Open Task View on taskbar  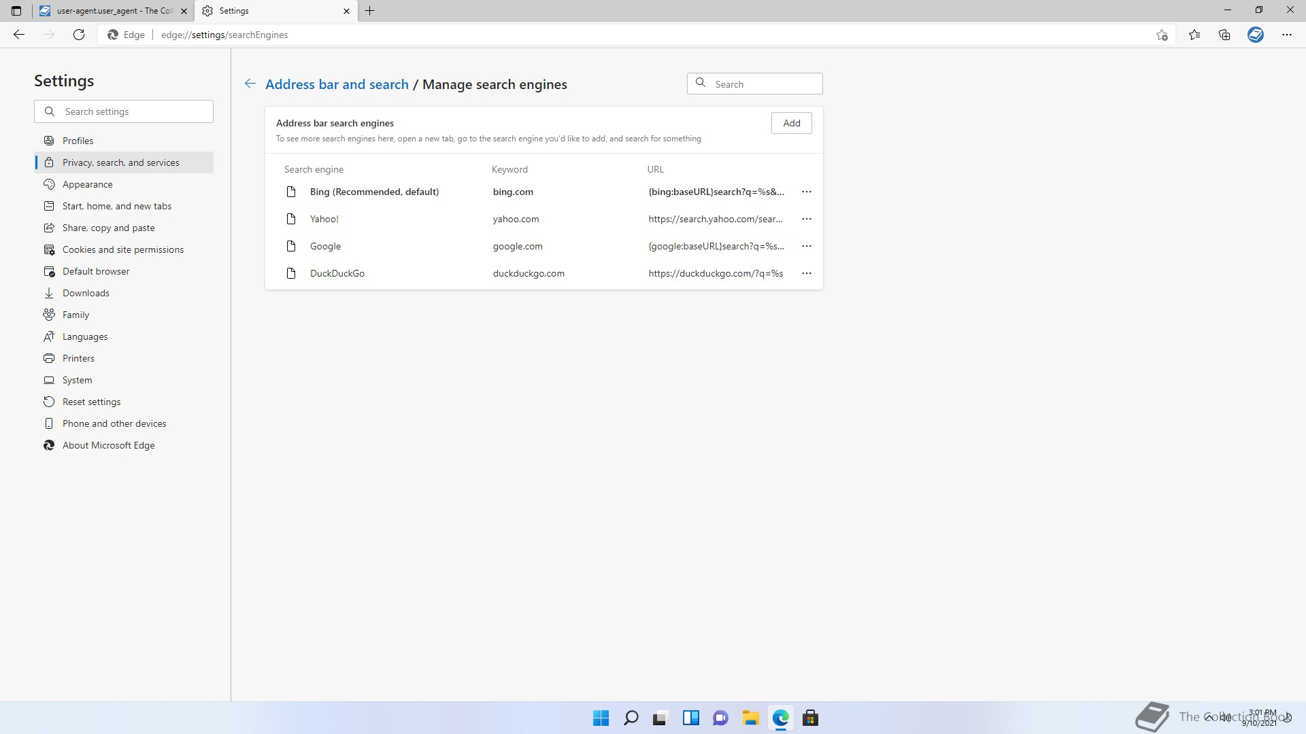[x=660, y=718]
